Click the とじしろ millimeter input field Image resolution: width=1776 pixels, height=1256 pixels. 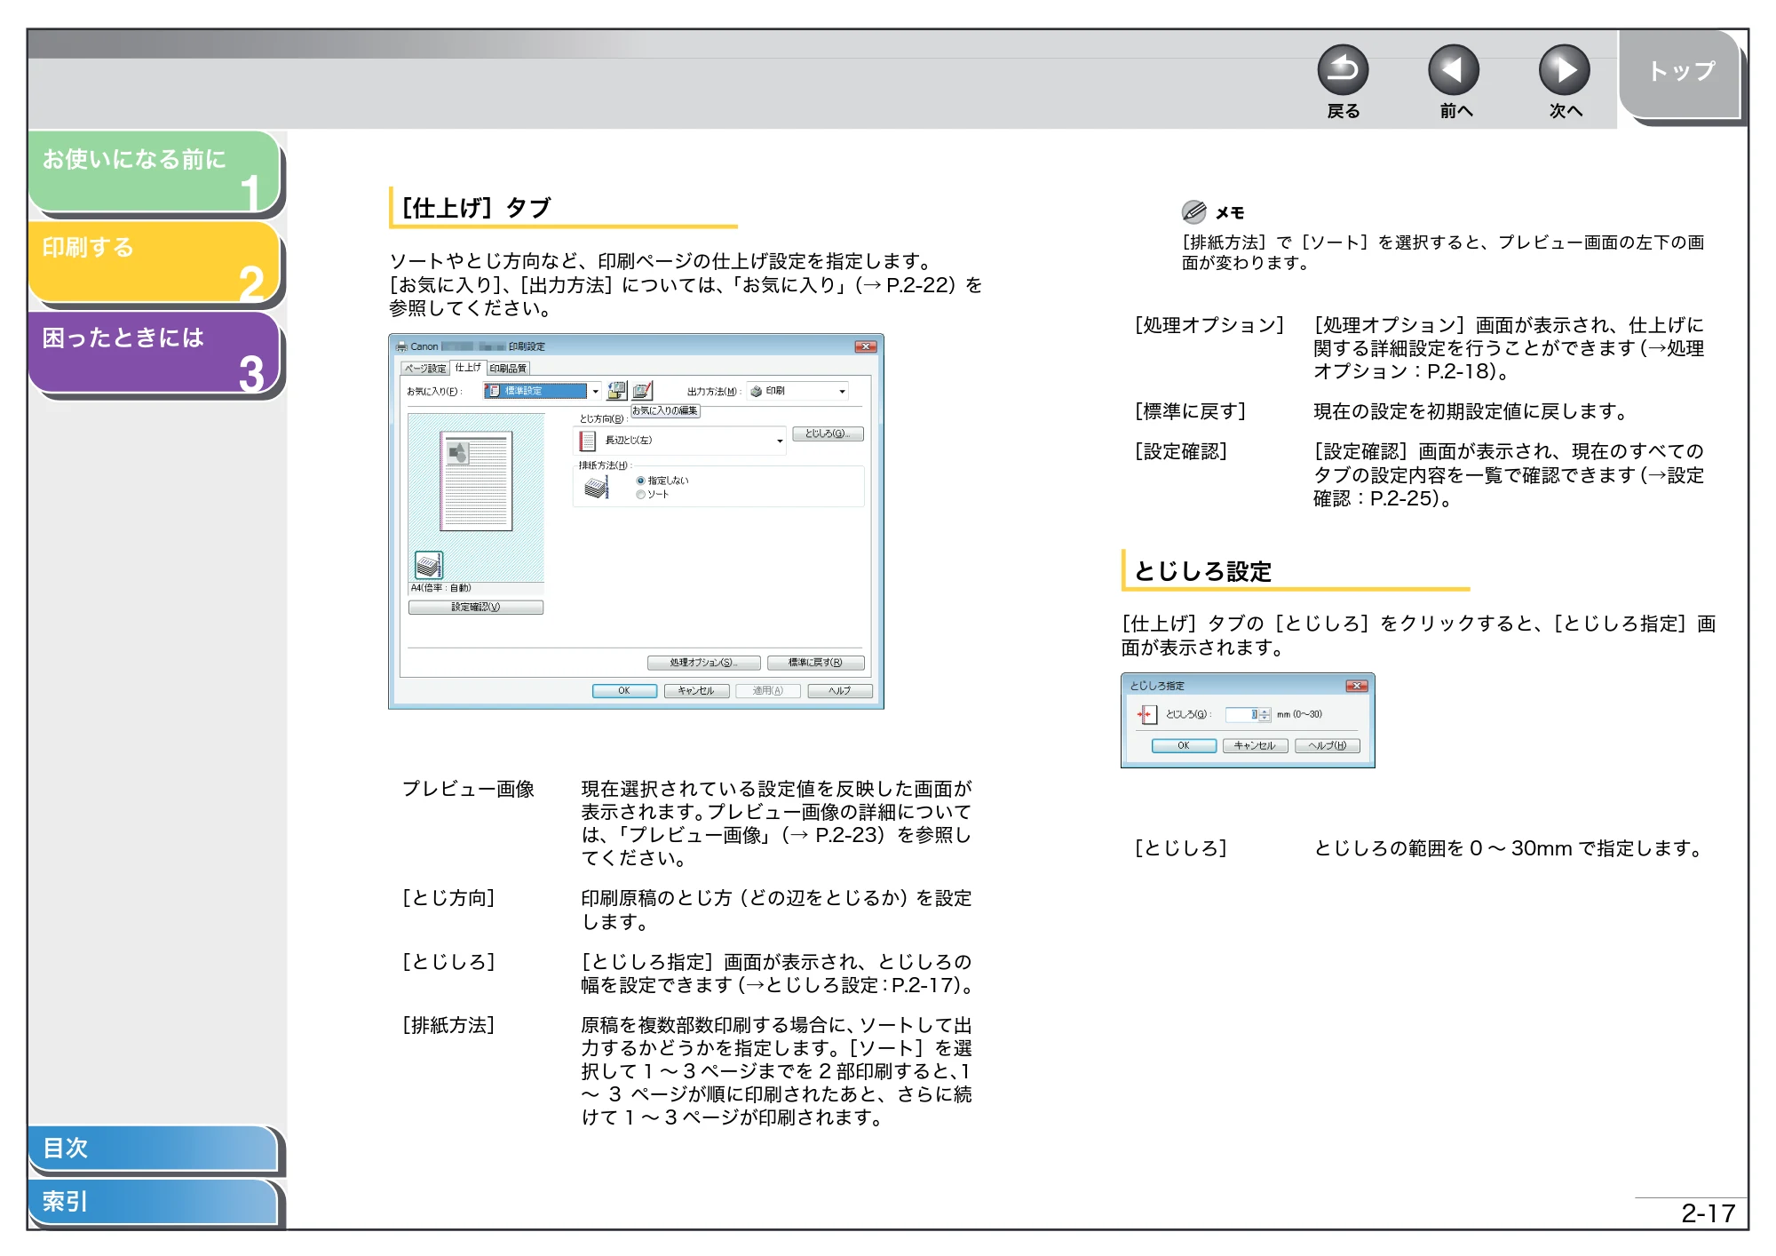click(x=1242, y=714)
